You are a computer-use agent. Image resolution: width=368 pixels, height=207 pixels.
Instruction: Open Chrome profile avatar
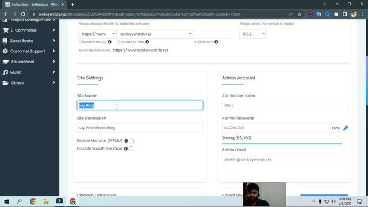[x=353, y=14]
